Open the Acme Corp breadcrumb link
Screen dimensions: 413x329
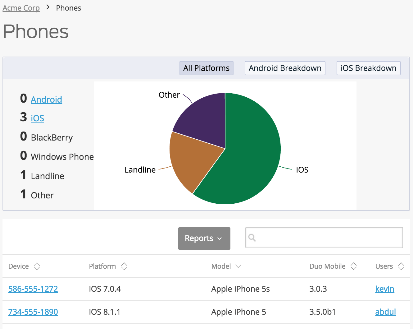tap(21, 8)
